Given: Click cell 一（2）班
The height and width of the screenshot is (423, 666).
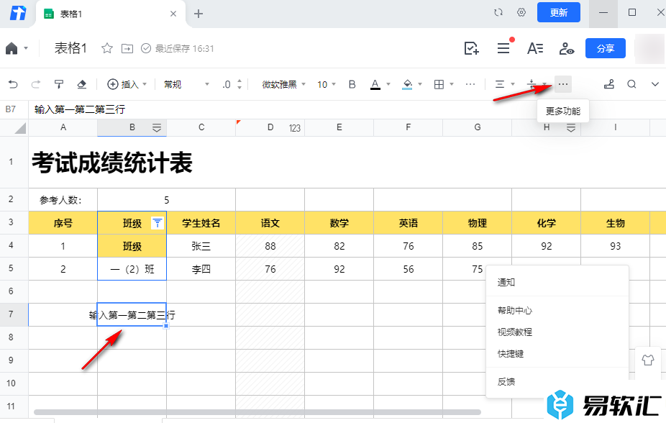Looking at the screenshot, I should [x=132, y=269].
